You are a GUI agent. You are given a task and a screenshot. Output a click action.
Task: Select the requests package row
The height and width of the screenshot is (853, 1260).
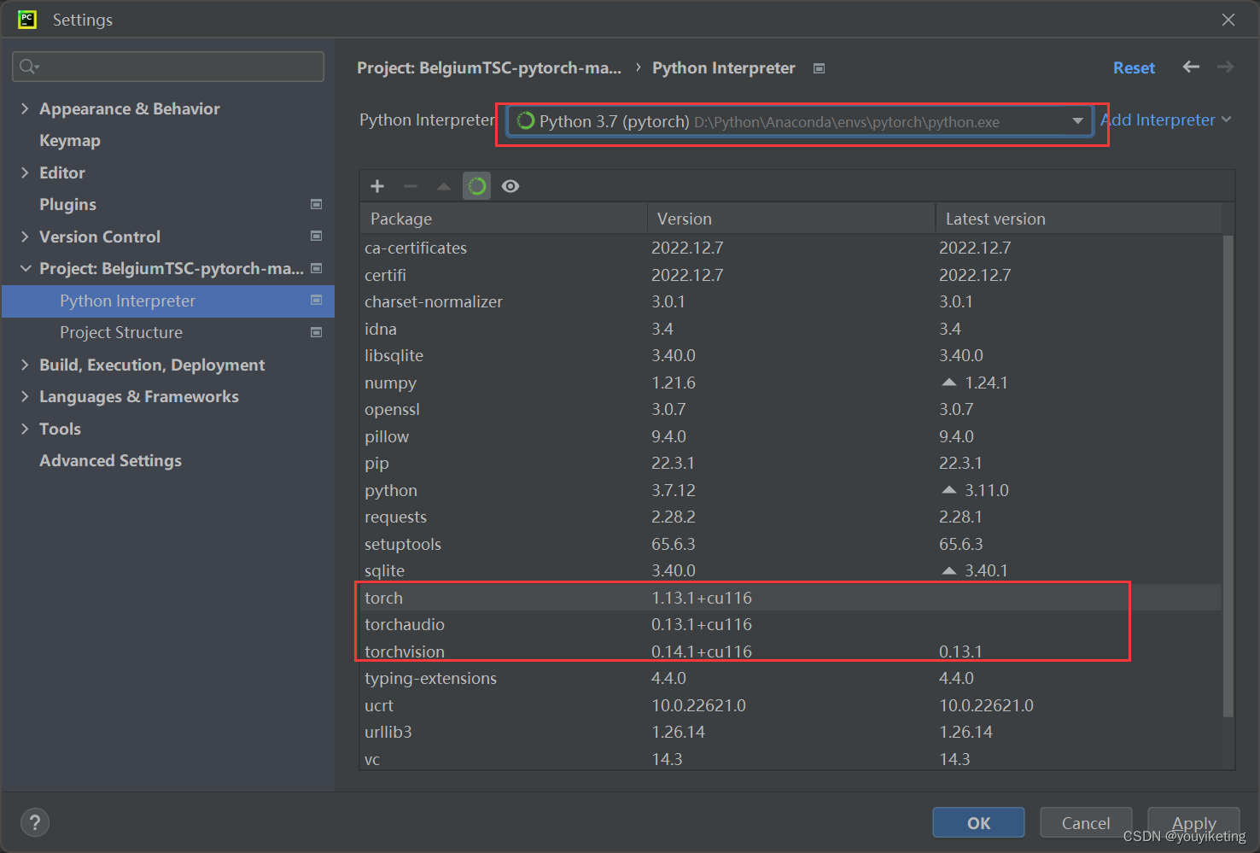click(x=790, y=517)
